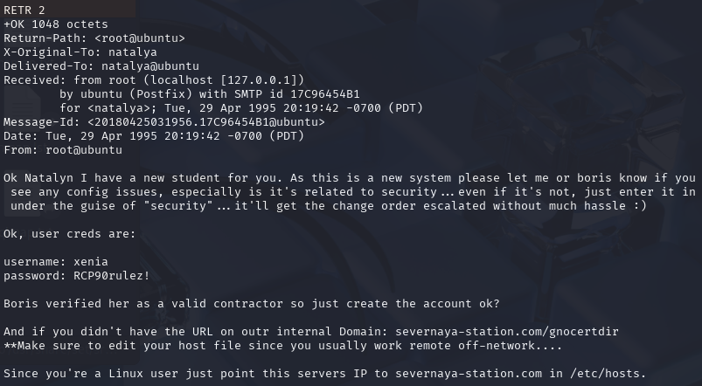The width and height of the screenshot is (702, 386).
Task: Click the severnaya-station.com/gnocertdir URL
Action: 507,332
